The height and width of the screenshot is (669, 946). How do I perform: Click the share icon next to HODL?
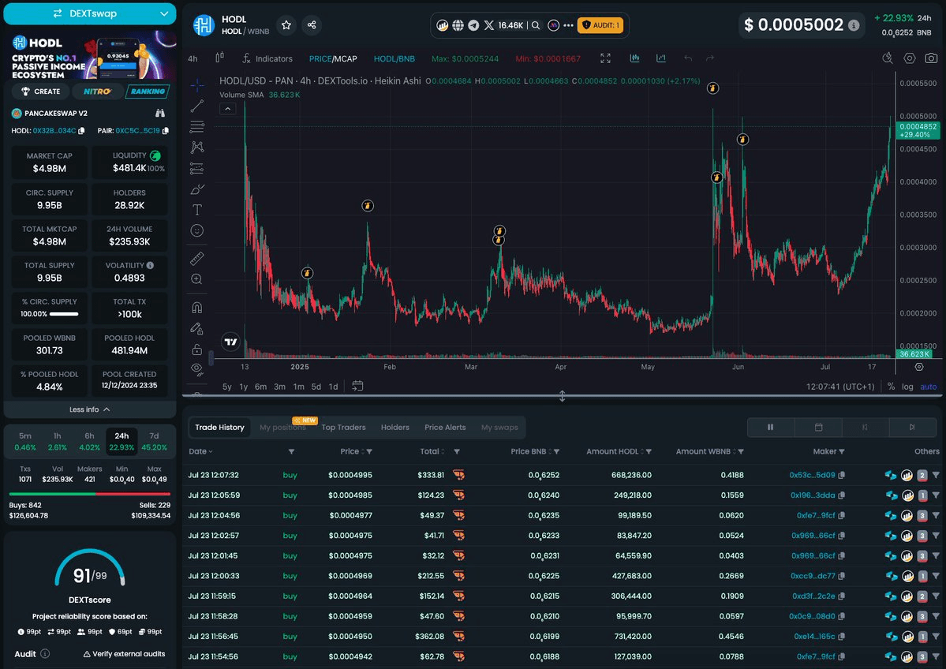[x=312, y=25]
